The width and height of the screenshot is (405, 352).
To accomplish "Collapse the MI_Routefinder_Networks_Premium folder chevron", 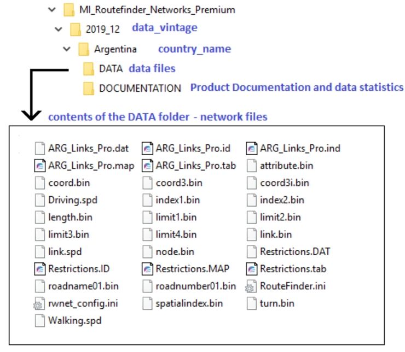I will coord(52,10).
